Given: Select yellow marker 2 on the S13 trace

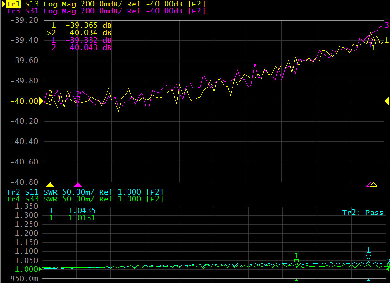Looking at the screenshot, I should (x=50, y=97).
